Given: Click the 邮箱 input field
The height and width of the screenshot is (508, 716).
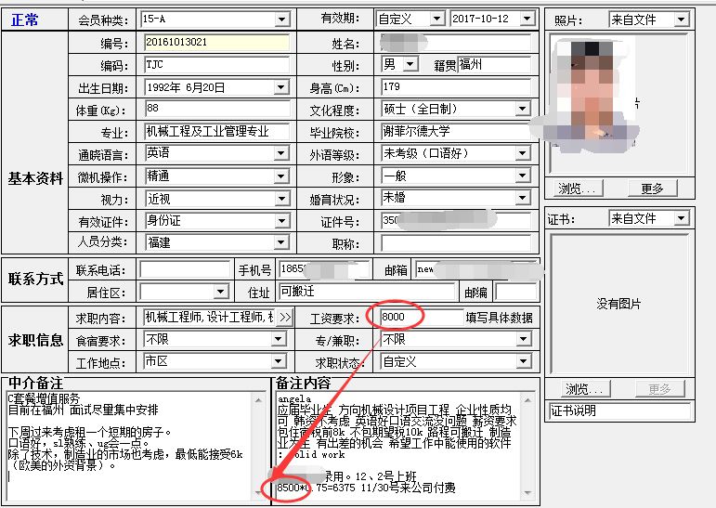Looking at the screenshot, I should (x=475, y=269).
